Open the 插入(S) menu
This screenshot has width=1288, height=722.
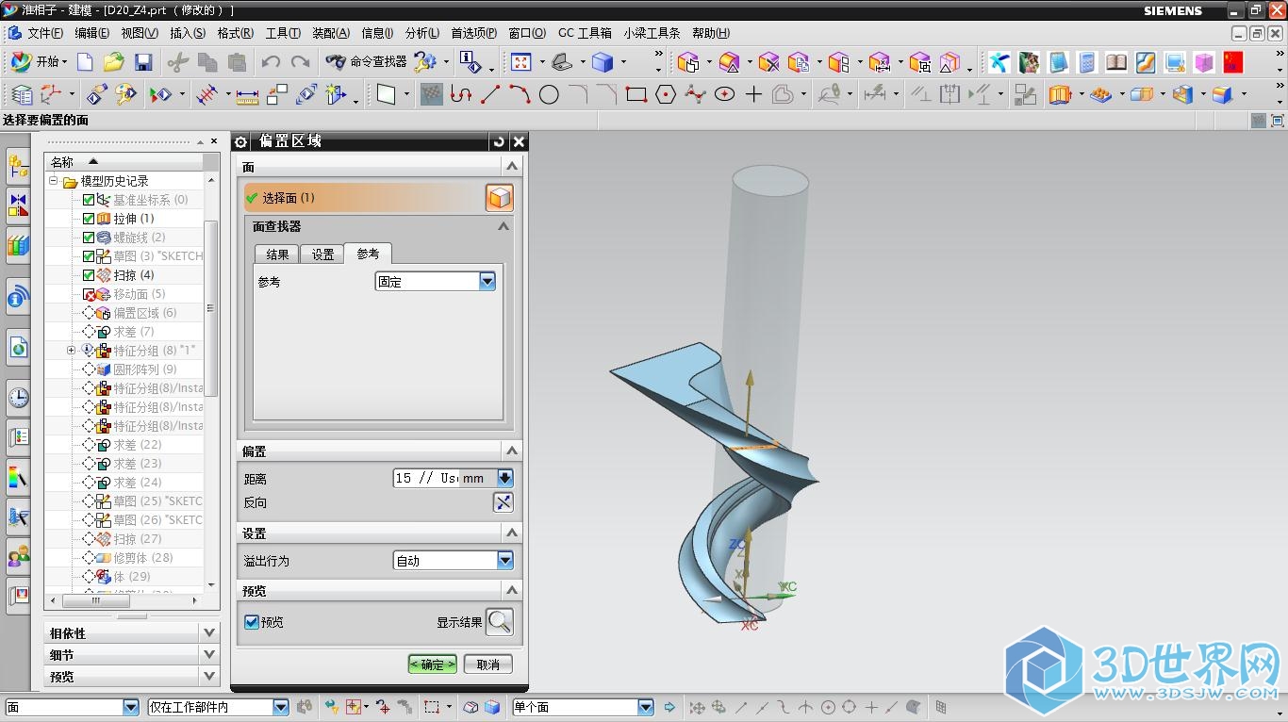pyautogui.click(x=188, y=33)
